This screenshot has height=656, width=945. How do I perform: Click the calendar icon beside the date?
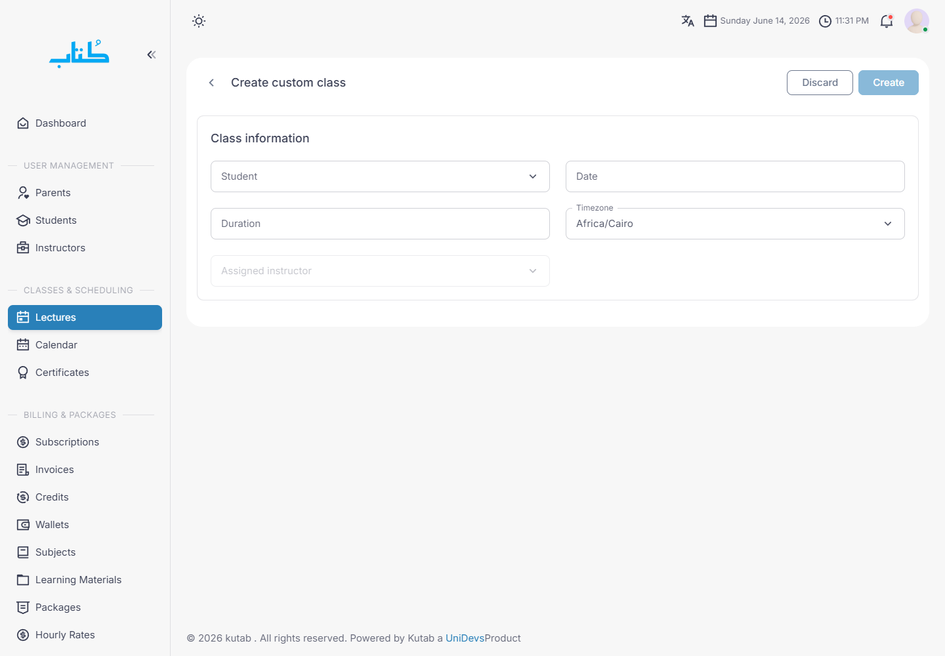[710, 21]
